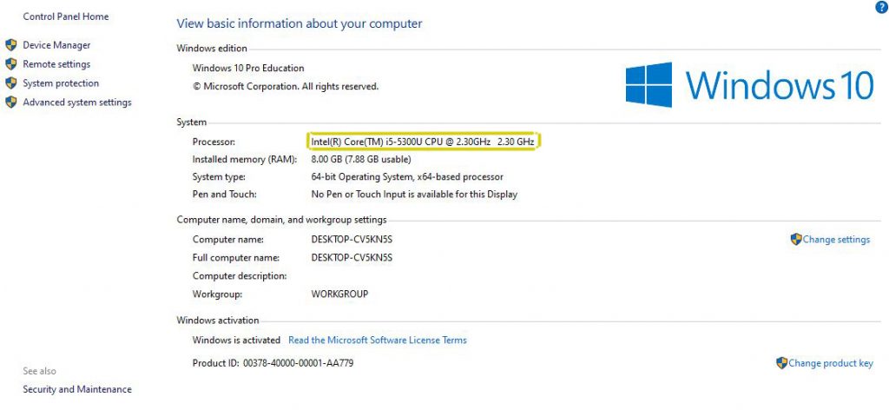This screenshot has width=889, height=410.
Task: Click the shield icon beside Remote settings
Action: click(10, 64)
